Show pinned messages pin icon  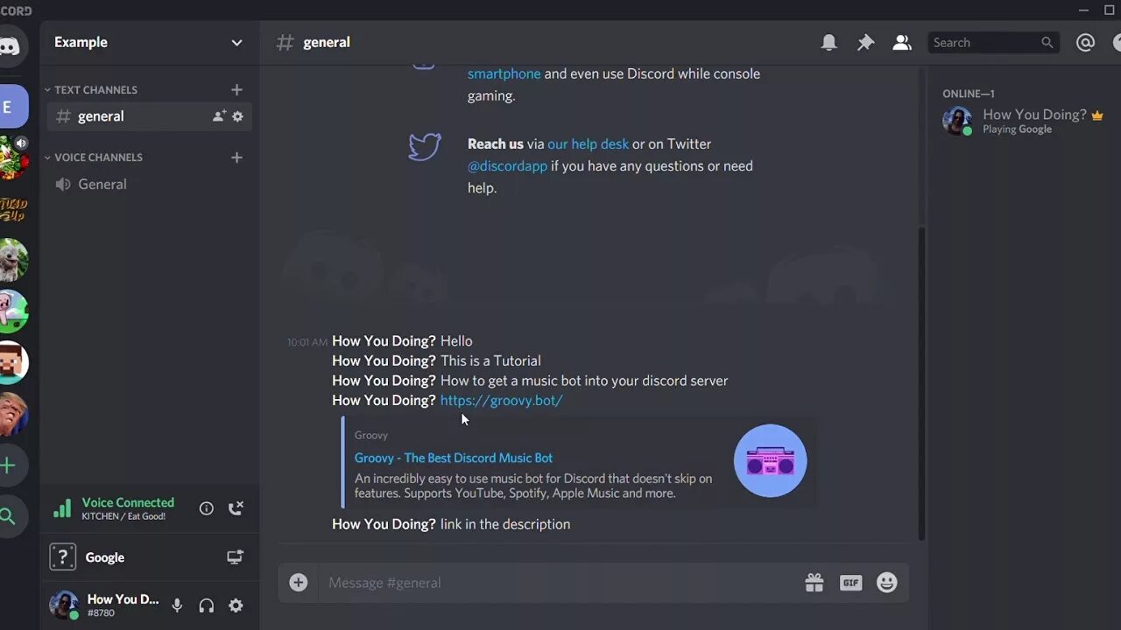pyautogui.click(x=865, y=42)
